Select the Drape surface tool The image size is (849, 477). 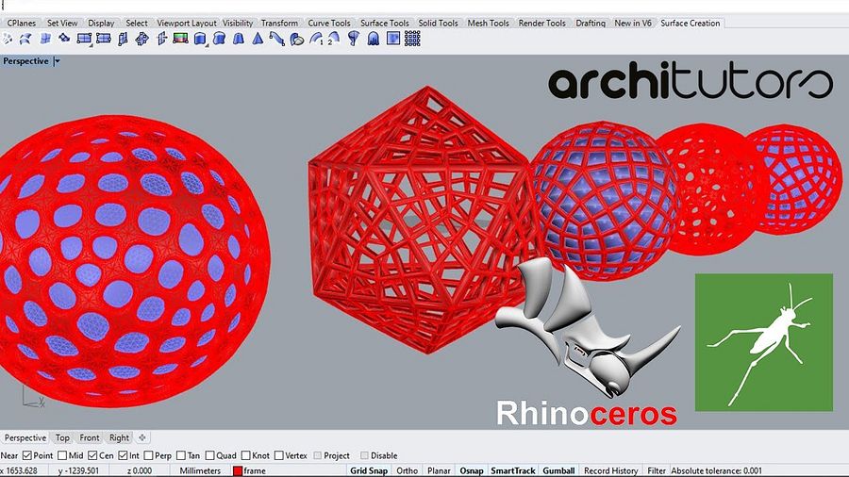coord(373,39)
